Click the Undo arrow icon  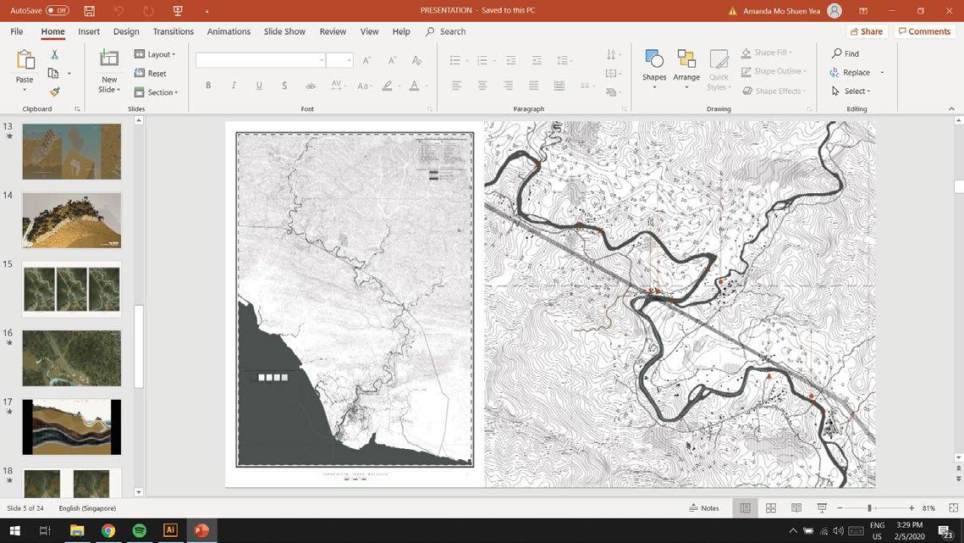(118, 10)
